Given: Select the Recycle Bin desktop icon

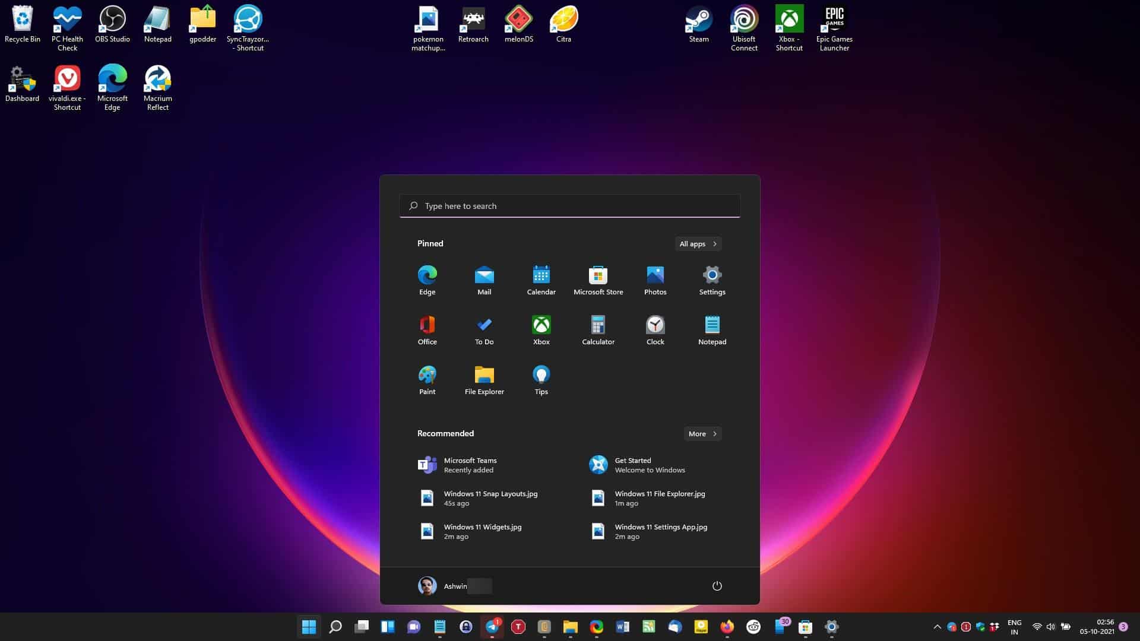Looking at the screenshot, I should tap(22, 24).
